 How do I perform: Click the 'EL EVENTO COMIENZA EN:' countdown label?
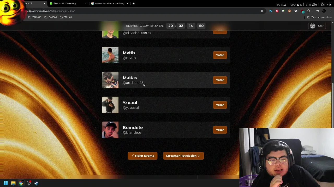tap(145, 26)
